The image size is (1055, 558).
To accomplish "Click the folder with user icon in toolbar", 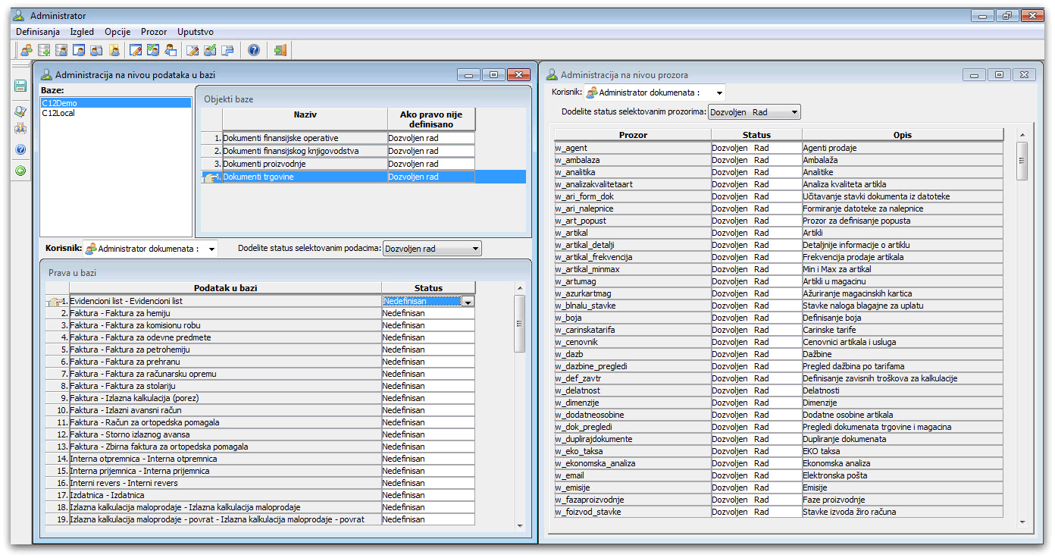I will pos(114,51).
